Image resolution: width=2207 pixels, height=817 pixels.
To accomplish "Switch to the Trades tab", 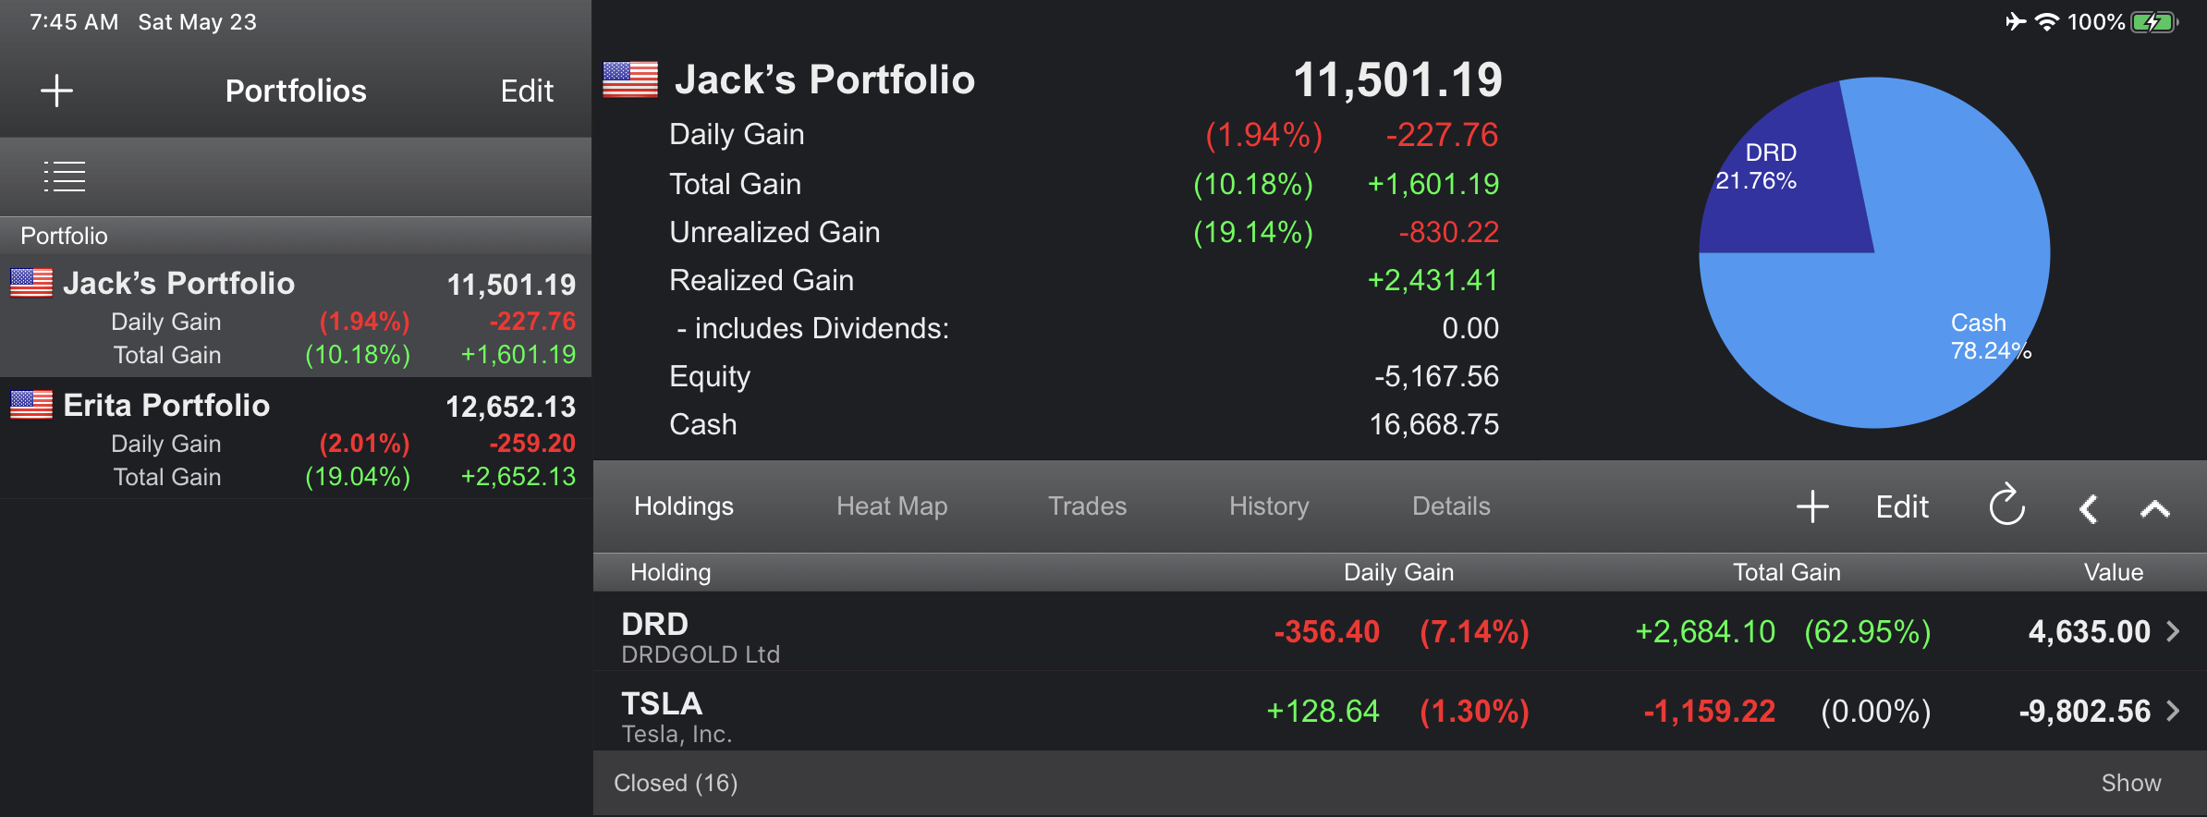I will pos(1087,506).
